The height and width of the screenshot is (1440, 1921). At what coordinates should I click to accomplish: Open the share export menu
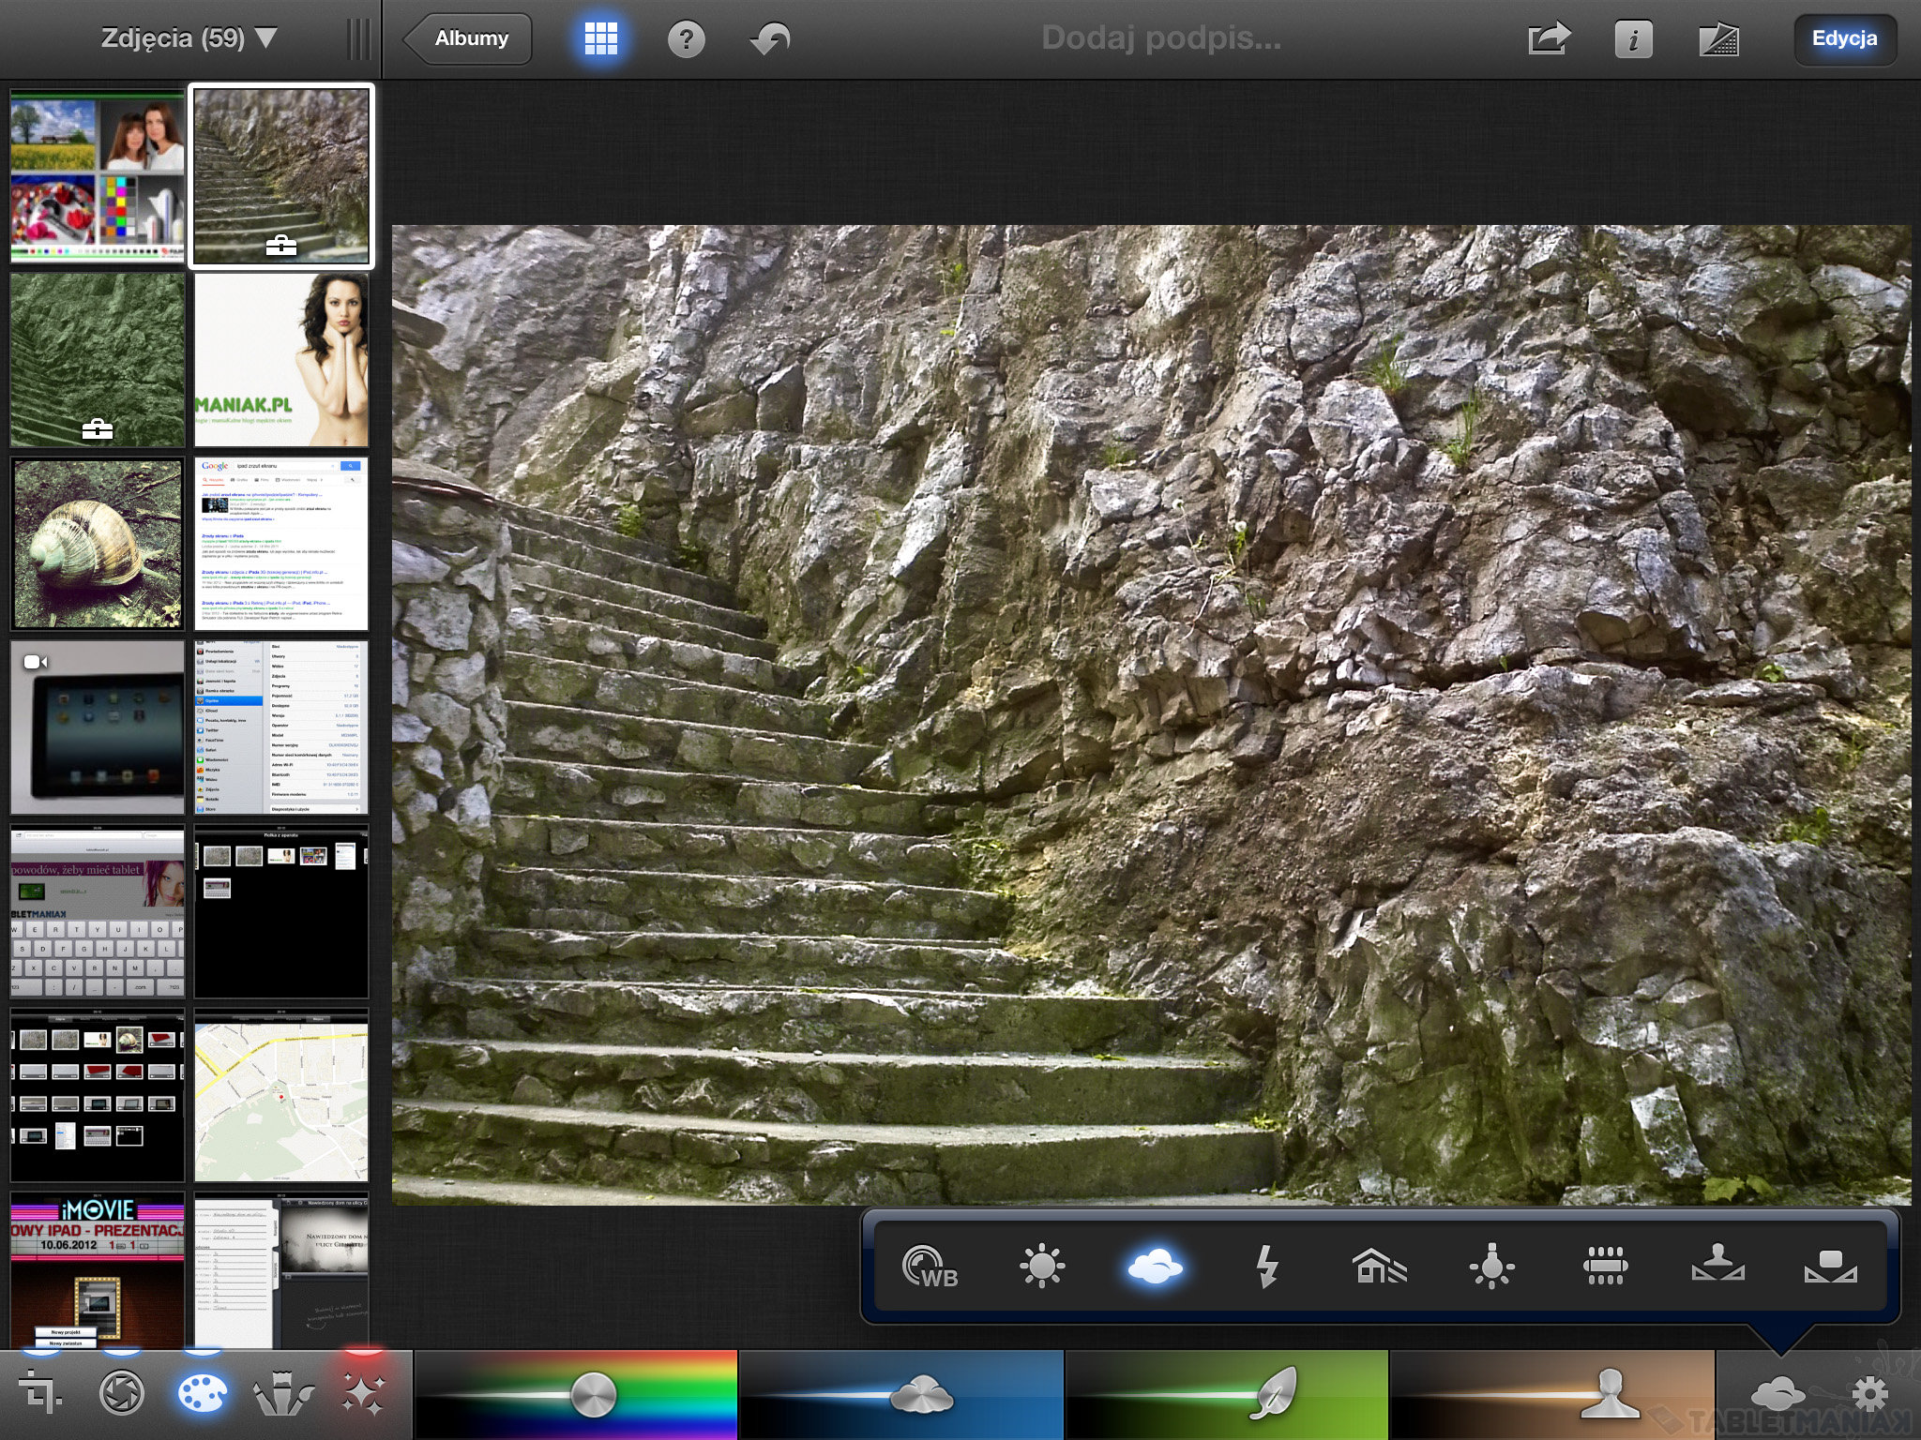pyautogui.click(x=1549, y=39)
